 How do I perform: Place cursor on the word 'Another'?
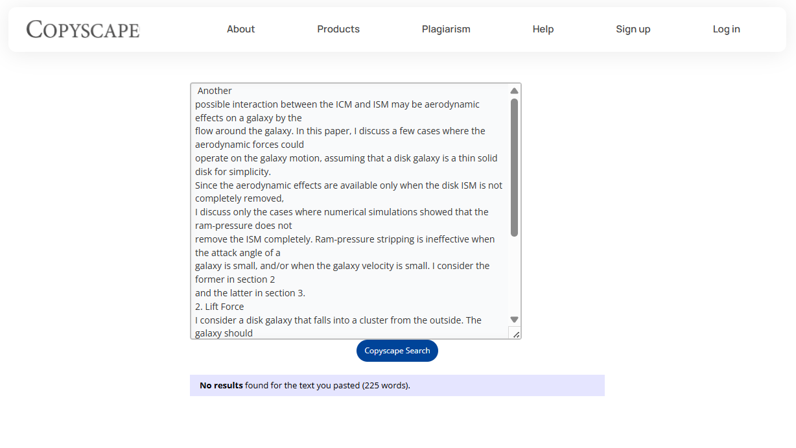pyautogui.click(x=215, y=91)
